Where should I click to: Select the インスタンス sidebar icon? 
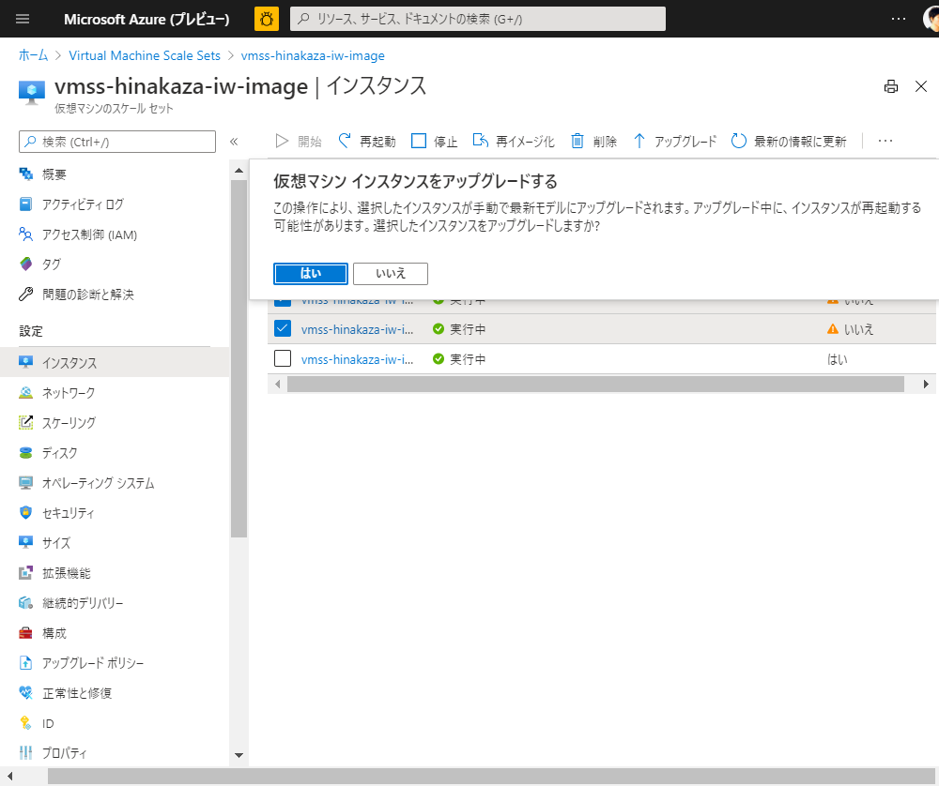pyautogui.click(x=26, y=362)
